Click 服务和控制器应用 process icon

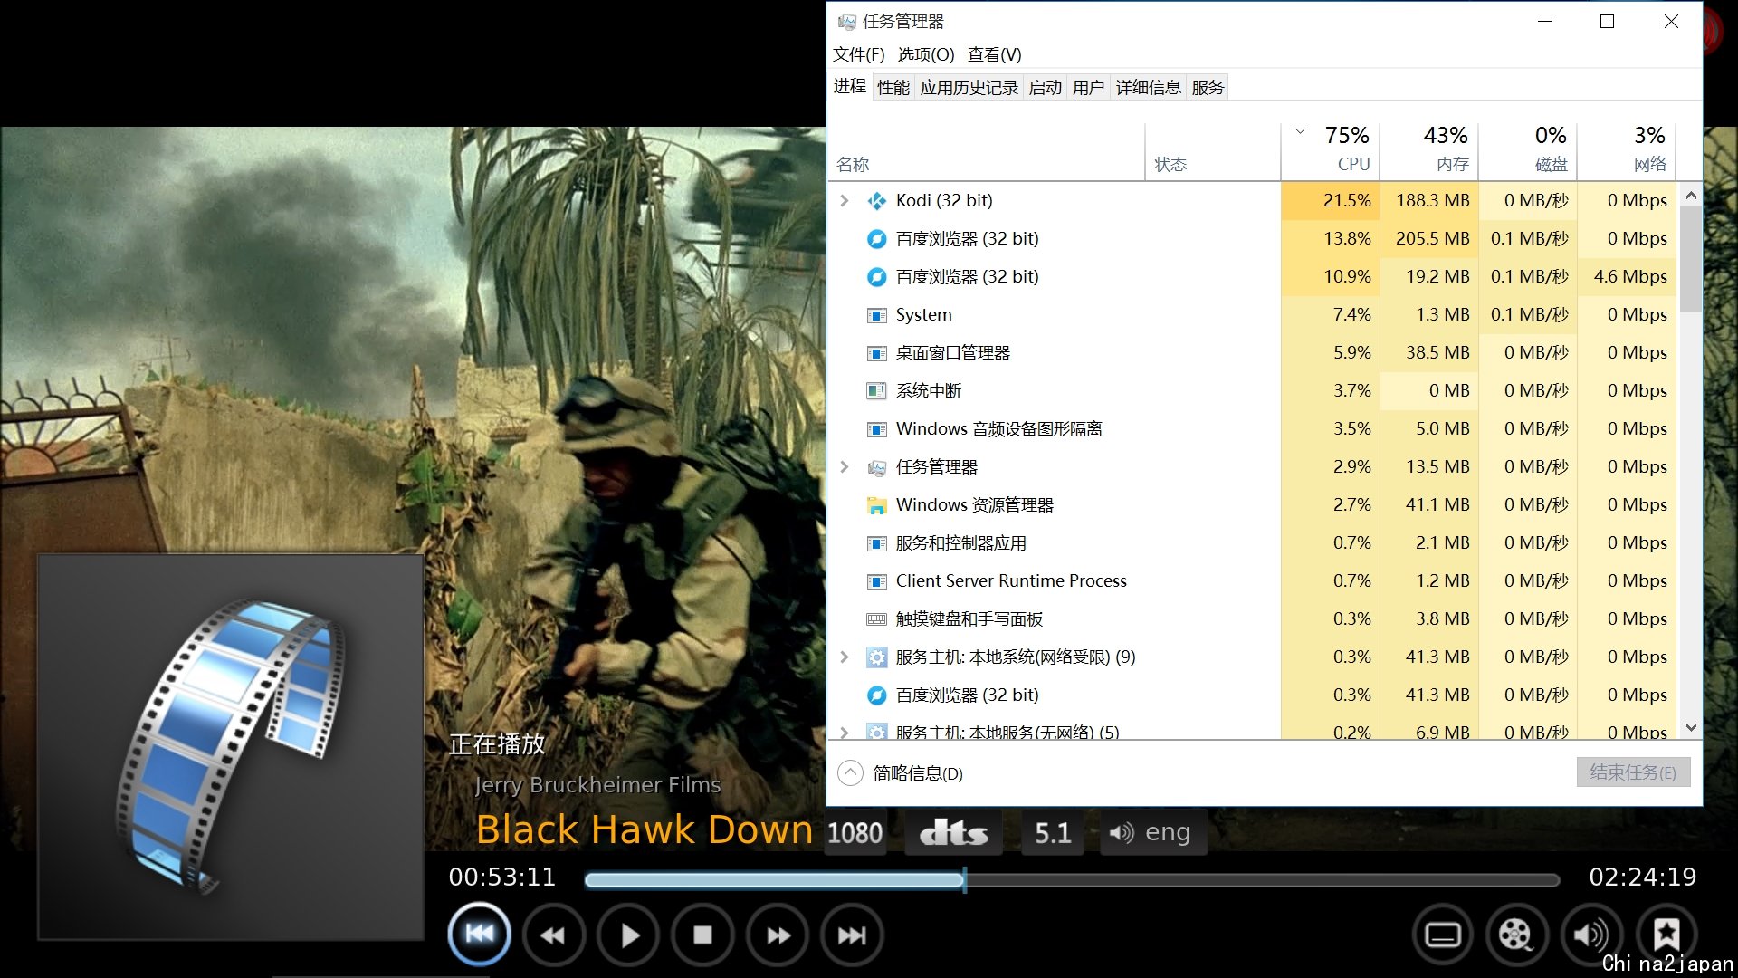point(876,543)
